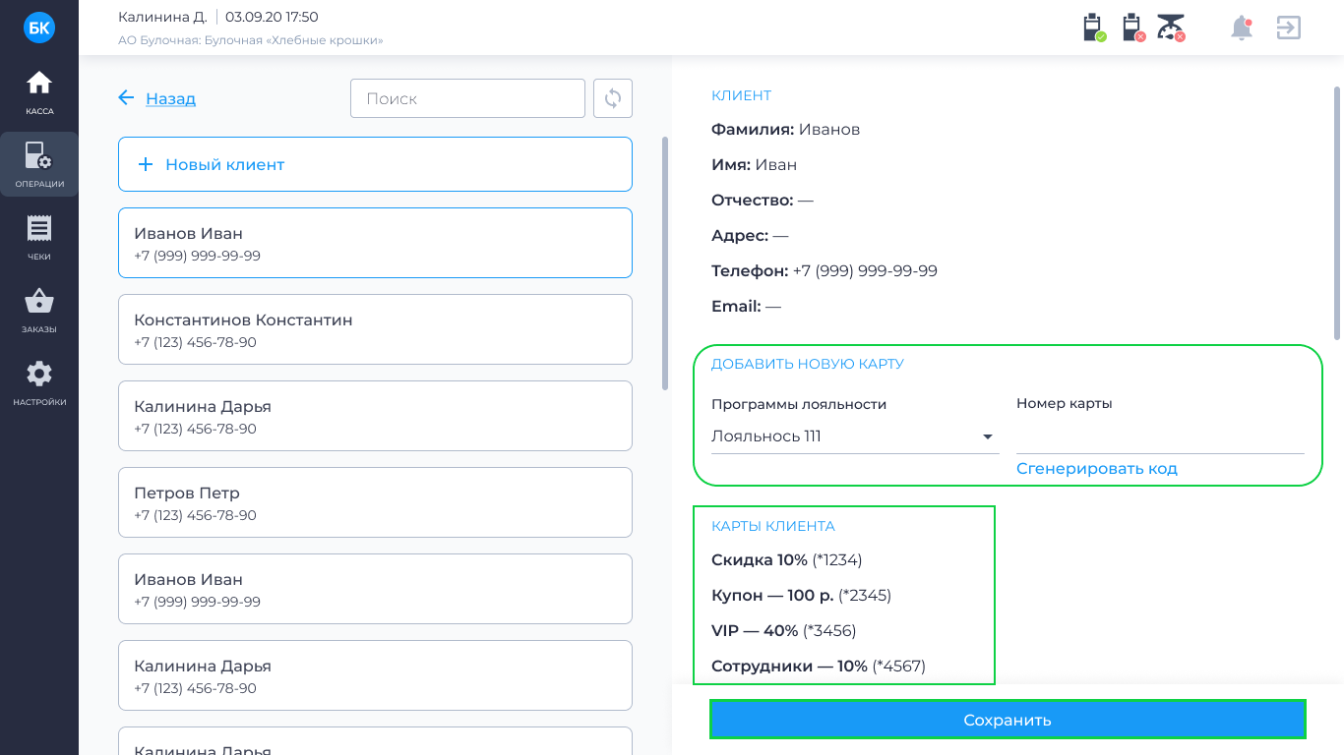This screenshot has width=1344, height=755.
Task: Click the Фамилия: Иванов line
Action: (785, 129)
